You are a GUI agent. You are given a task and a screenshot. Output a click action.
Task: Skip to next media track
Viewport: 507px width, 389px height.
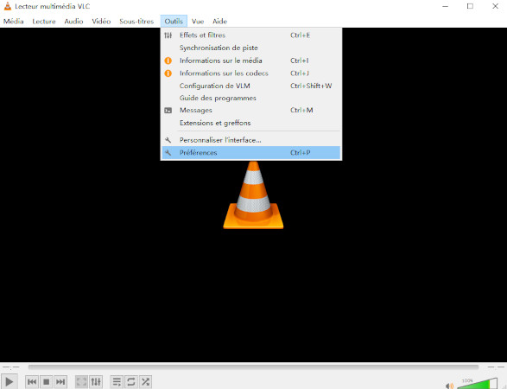pos(60,382)
